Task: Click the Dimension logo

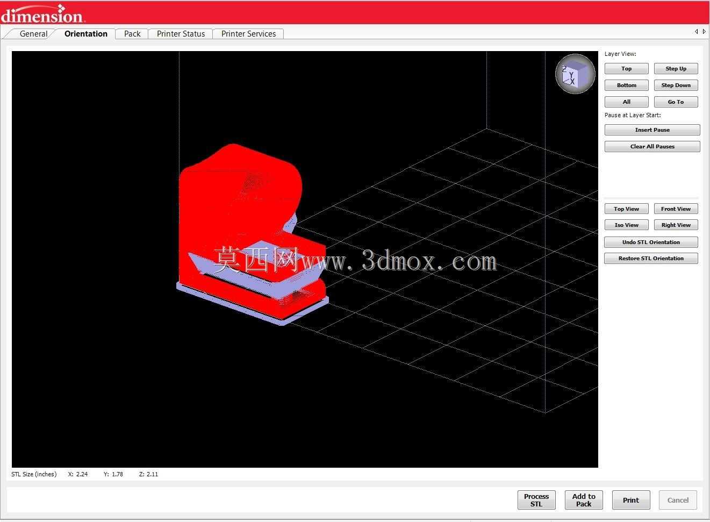Action: click(x=42, y=14)
